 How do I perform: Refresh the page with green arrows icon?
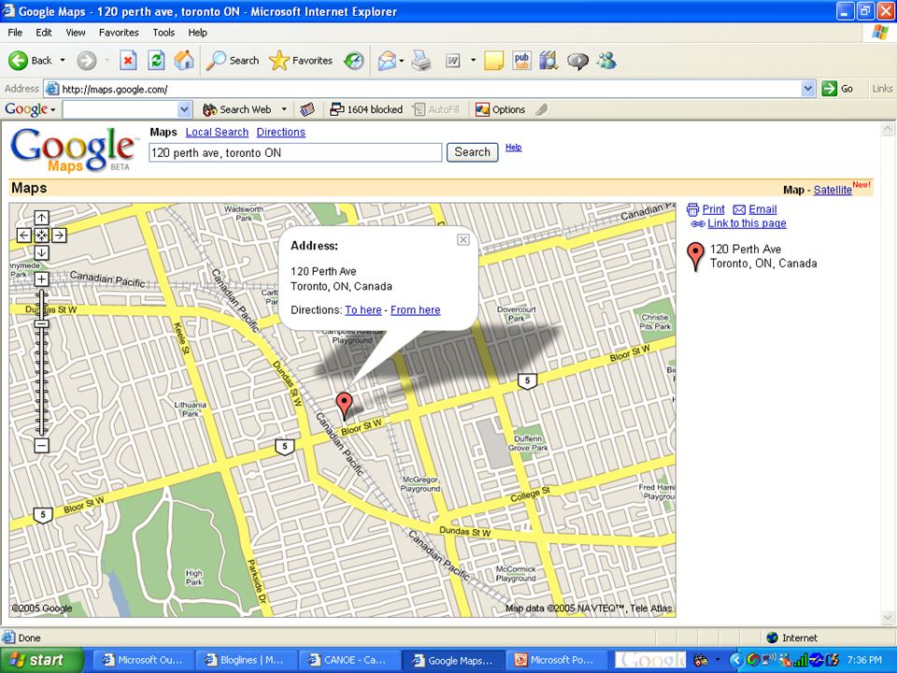tap(156, 60)
